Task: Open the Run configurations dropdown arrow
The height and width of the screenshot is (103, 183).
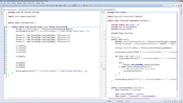Action: [58, 5]
